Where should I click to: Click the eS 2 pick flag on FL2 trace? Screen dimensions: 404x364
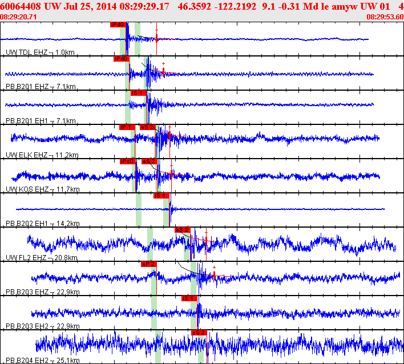[x=183, y=230]
